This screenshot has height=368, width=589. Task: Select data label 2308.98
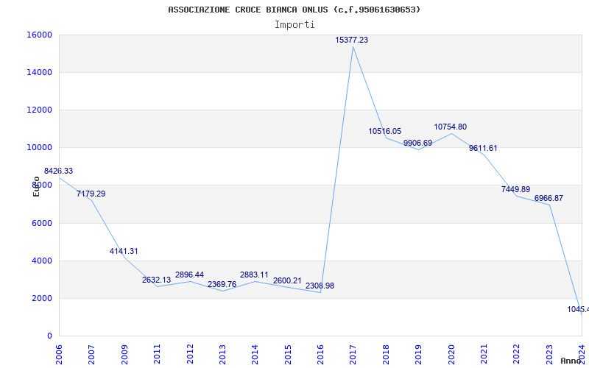320,286
